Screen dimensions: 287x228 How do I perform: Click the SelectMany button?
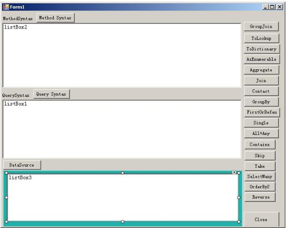260,177
